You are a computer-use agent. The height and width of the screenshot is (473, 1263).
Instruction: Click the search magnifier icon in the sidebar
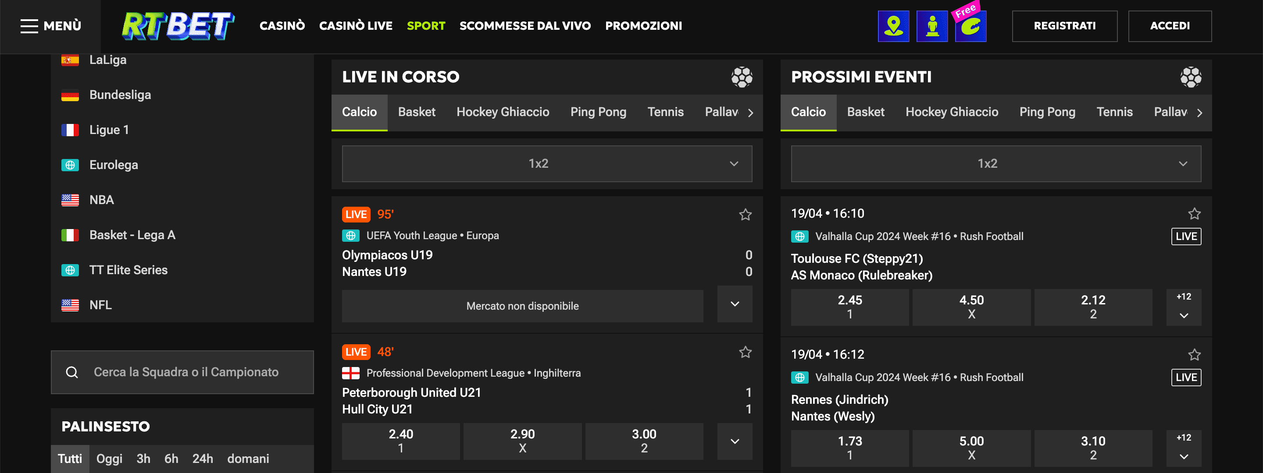pyautogui.click(x=72, y=372)
